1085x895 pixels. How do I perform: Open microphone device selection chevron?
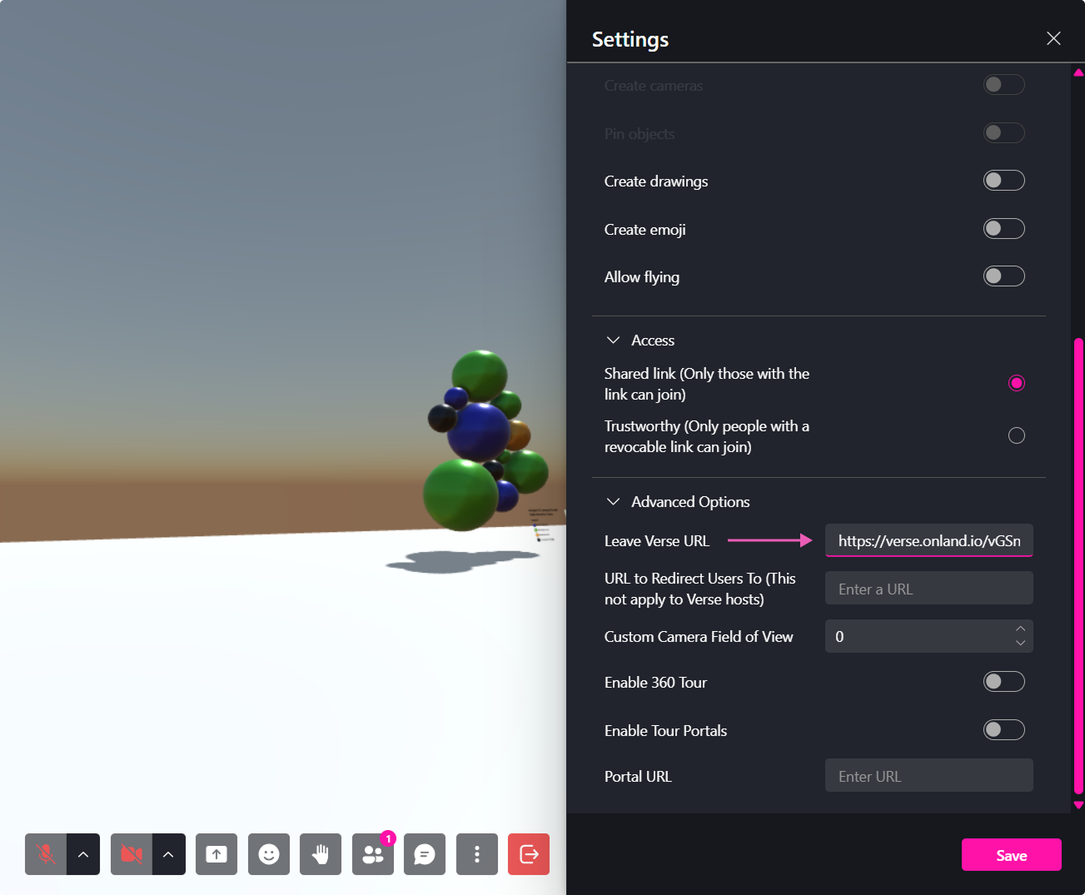coord(83,854)
